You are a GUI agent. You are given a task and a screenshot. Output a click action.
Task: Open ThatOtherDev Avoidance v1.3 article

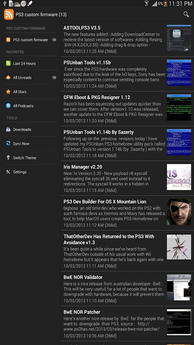point(127,251)
